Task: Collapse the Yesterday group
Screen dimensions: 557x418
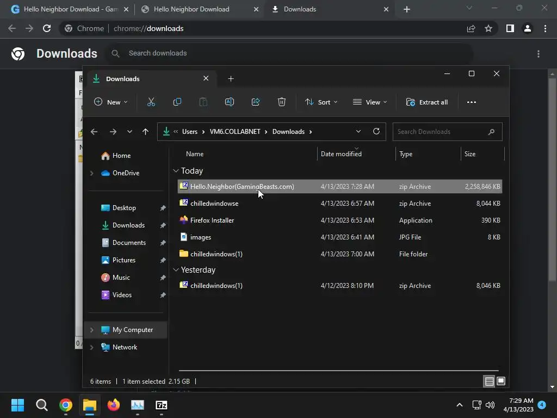Action: click(x=176, y=270)
